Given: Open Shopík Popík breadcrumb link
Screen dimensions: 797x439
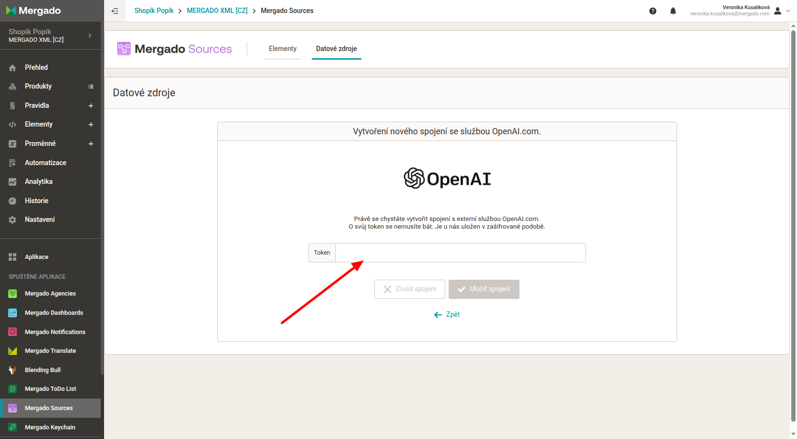Looking at the screenshot, I should click(x=154, y=11).
